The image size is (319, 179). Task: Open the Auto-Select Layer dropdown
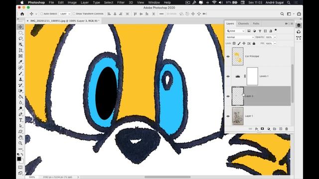[x=65, y=14]
